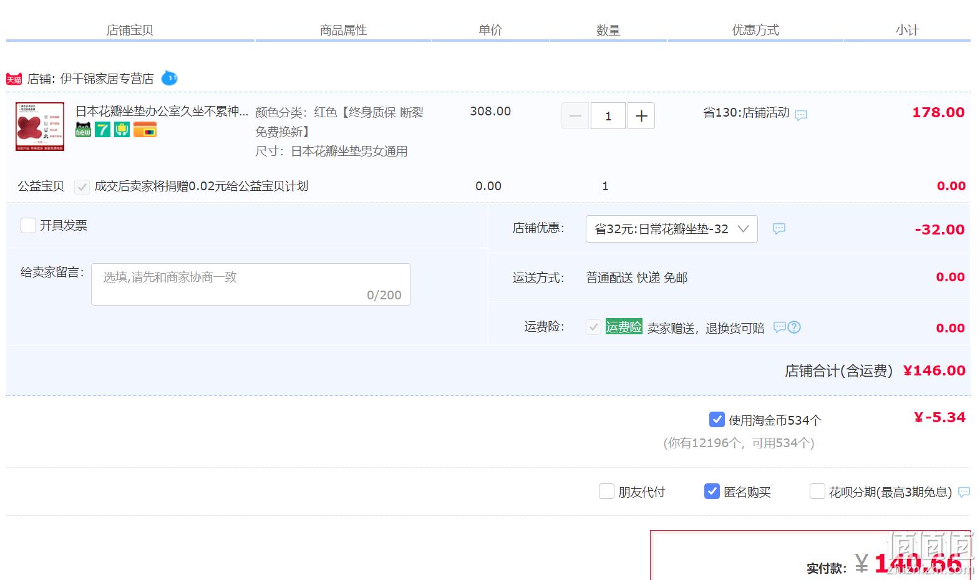Click the 尺寸: 日本花瓣坐垫男女通用 text

(x=331, y=151)
